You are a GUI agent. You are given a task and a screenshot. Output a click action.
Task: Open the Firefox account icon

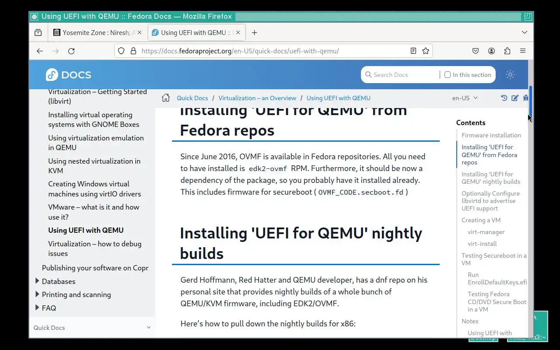click(x=491, y=51)
